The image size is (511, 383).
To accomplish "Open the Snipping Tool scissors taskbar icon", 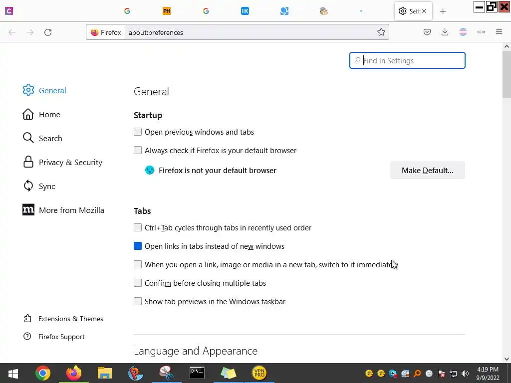I will [x=166, y=373].
